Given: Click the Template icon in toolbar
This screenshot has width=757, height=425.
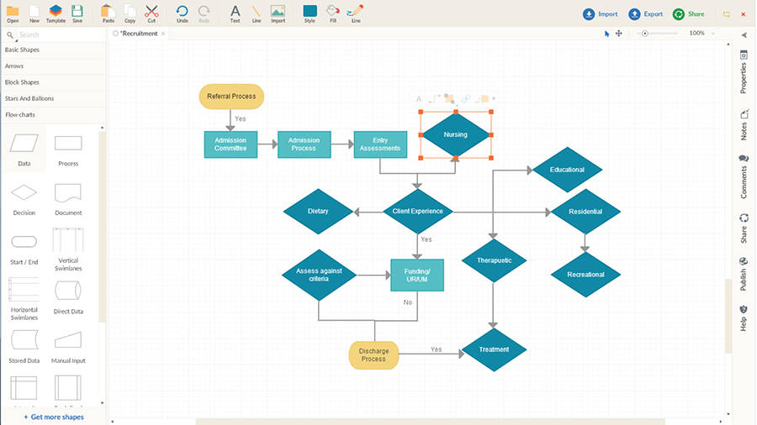Looking at the screenshot, I should tap(56, 12).
